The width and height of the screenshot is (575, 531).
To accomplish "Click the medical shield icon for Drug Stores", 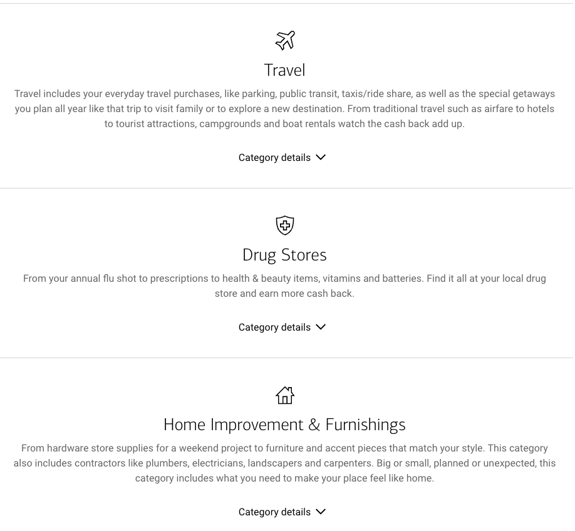I will point(285,225).
